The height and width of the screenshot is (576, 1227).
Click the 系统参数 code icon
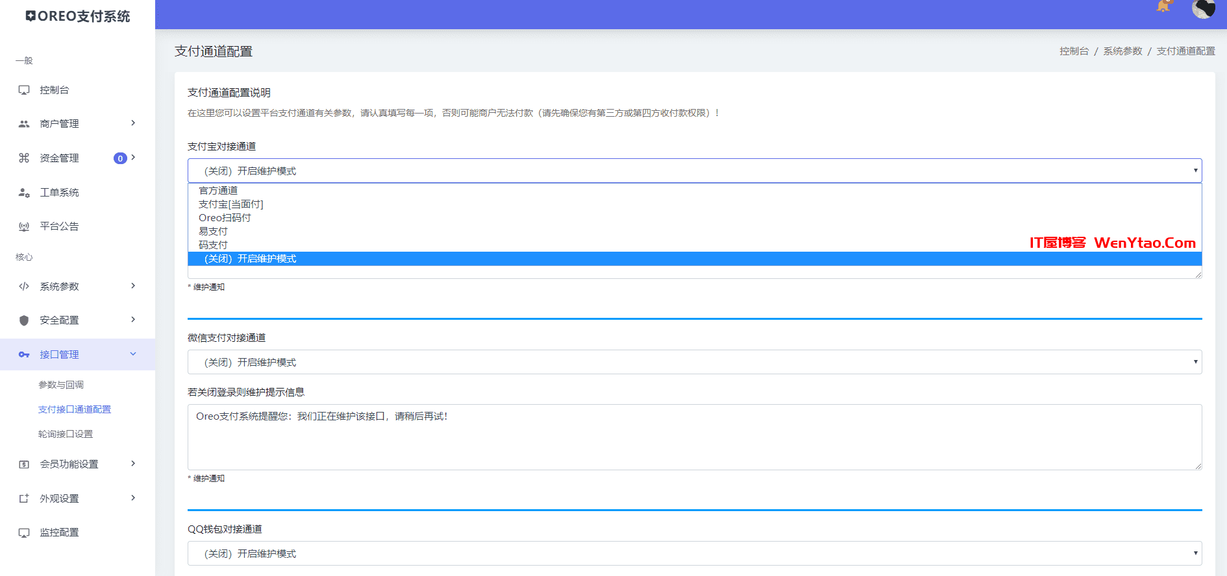click(x=24, y=286)
